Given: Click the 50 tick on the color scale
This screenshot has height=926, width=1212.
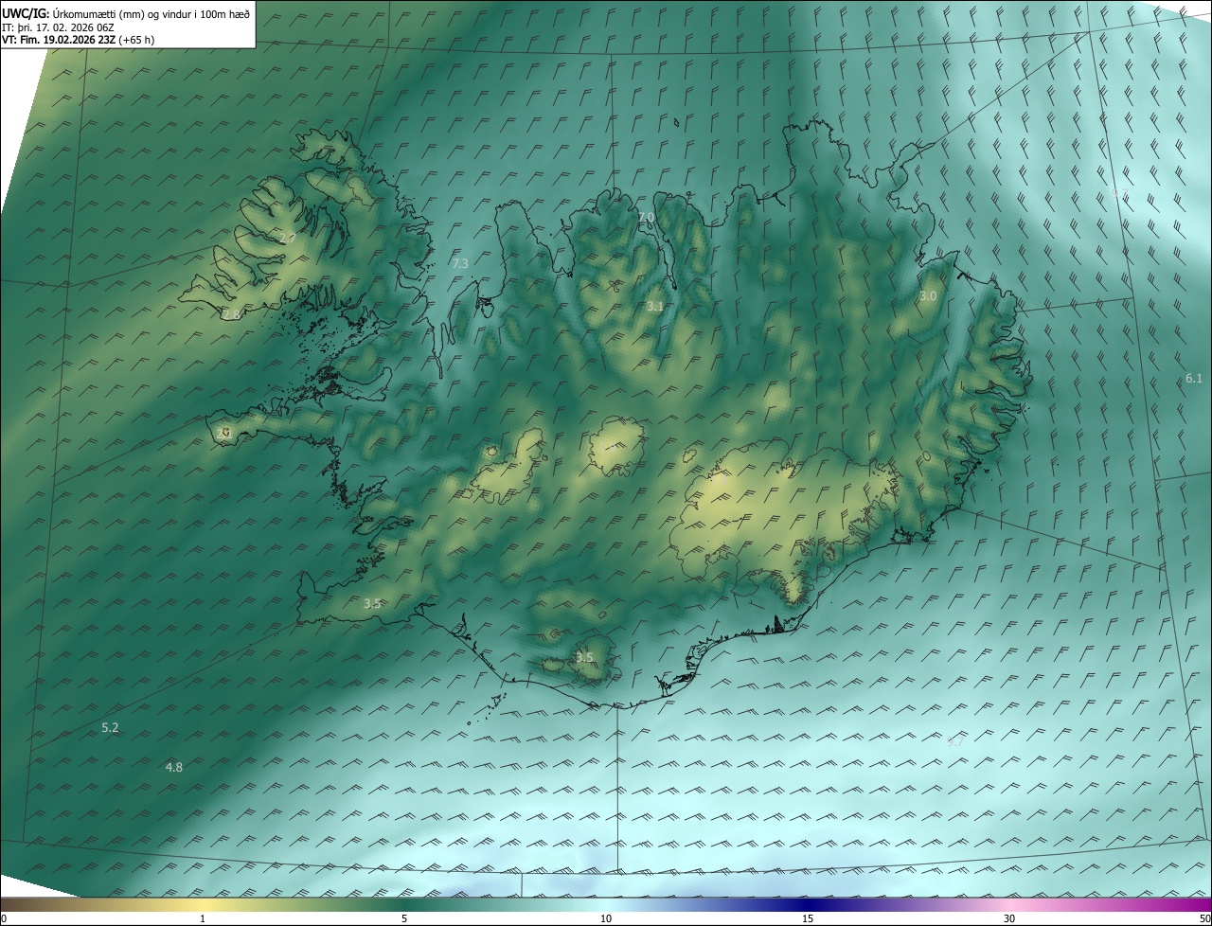Looking at the screenshot, I should point(1204,918).
